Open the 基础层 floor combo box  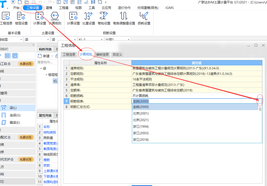[x=11, y=39]
